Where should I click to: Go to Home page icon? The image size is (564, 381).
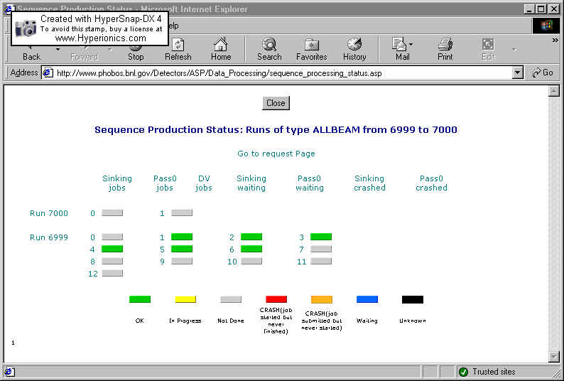point(220,50)
